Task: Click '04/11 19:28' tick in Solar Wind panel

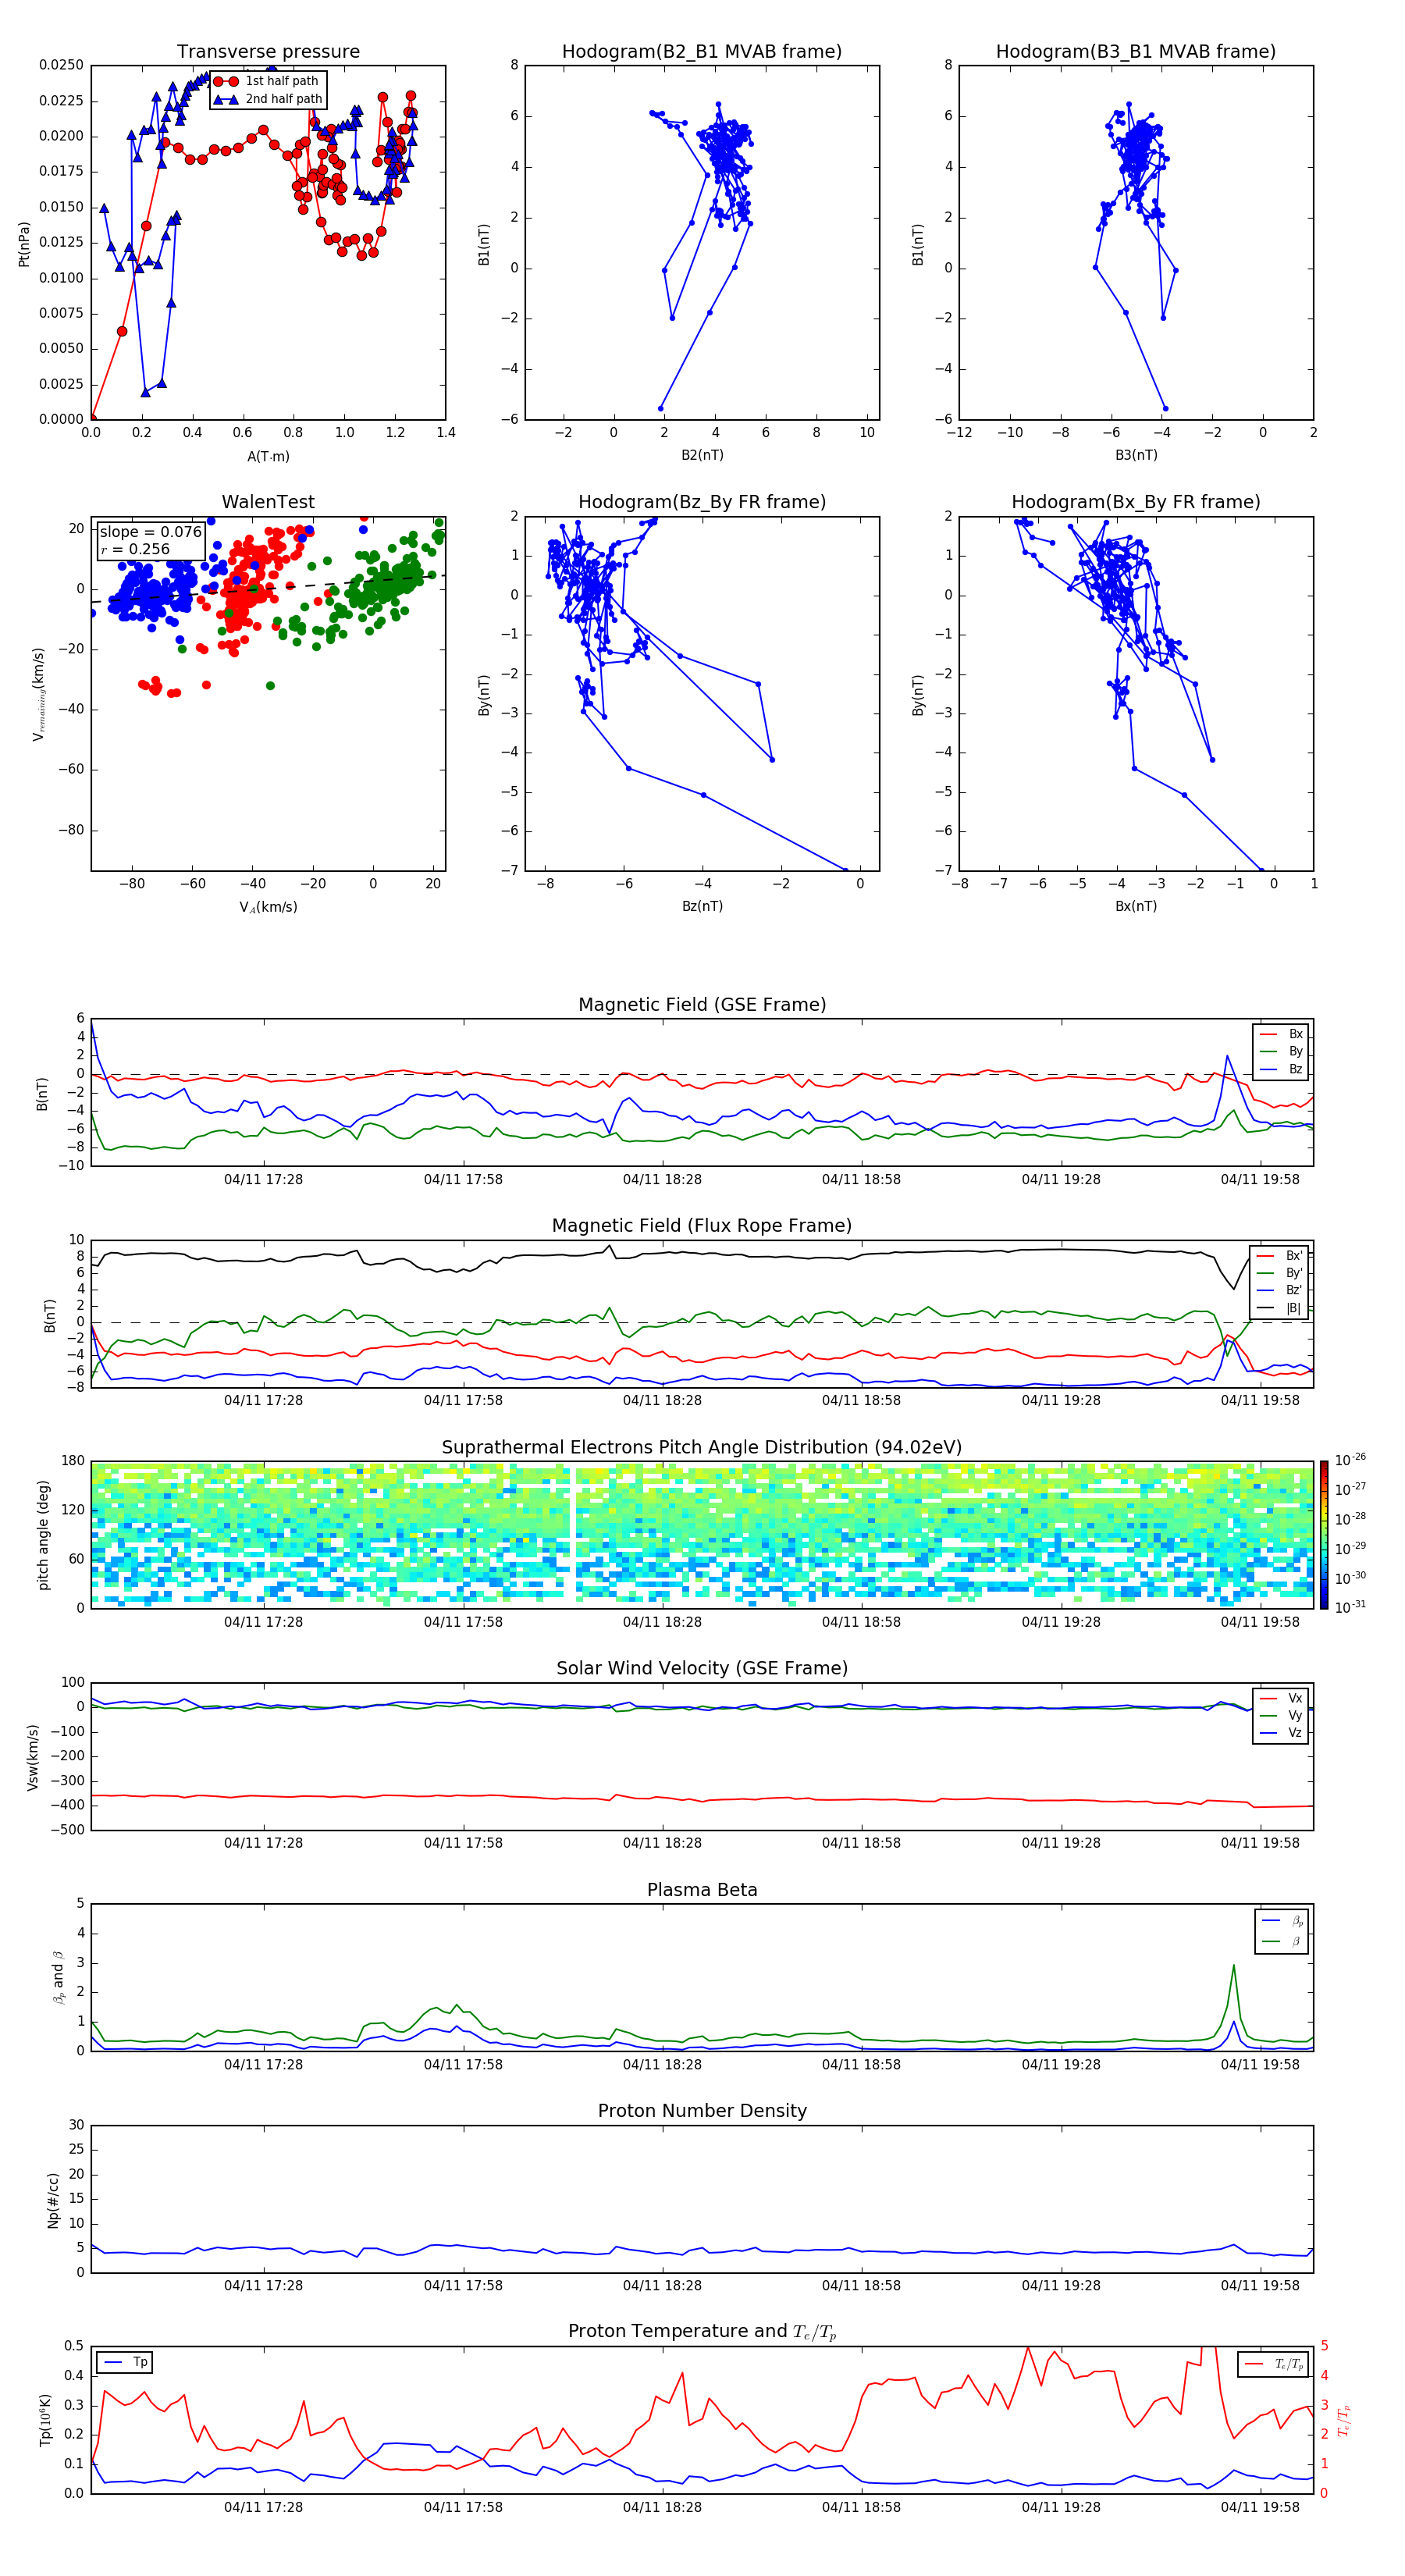Action: [1061, 1843]
